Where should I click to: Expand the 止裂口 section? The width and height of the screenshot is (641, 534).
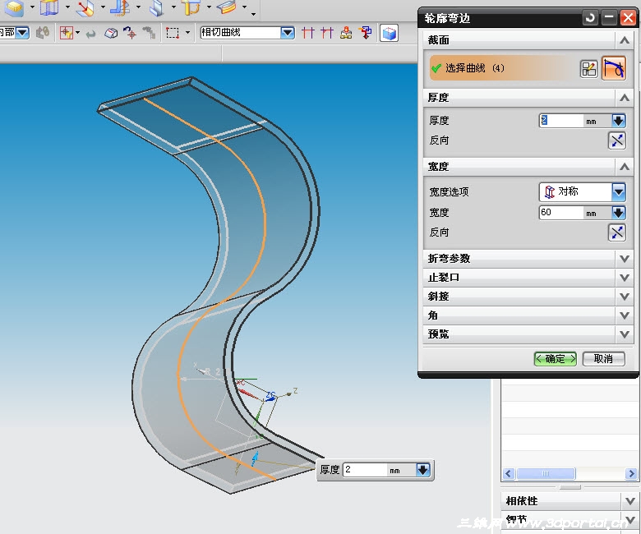point(528,278)
